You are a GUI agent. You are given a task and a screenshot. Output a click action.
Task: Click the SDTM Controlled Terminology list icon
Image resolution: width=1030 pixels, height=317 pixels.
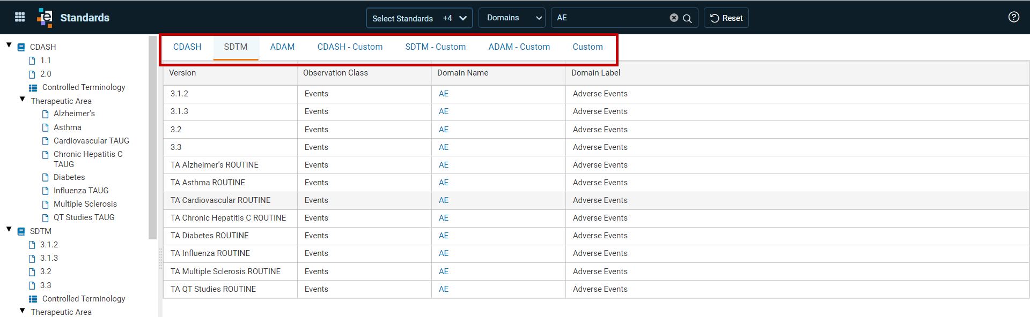(33, 299)
